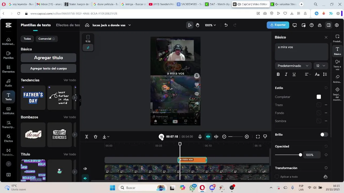Image resolution: width=344 pixels, height=193 pixels.
Task: Enable the Sombra shadow checkbox
Action: (x=319, y=121)
